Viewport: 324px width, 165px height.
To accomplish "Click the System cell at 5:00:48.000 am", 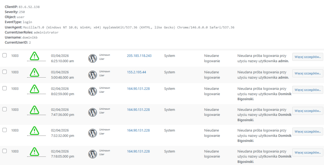I will coord(170,72).
